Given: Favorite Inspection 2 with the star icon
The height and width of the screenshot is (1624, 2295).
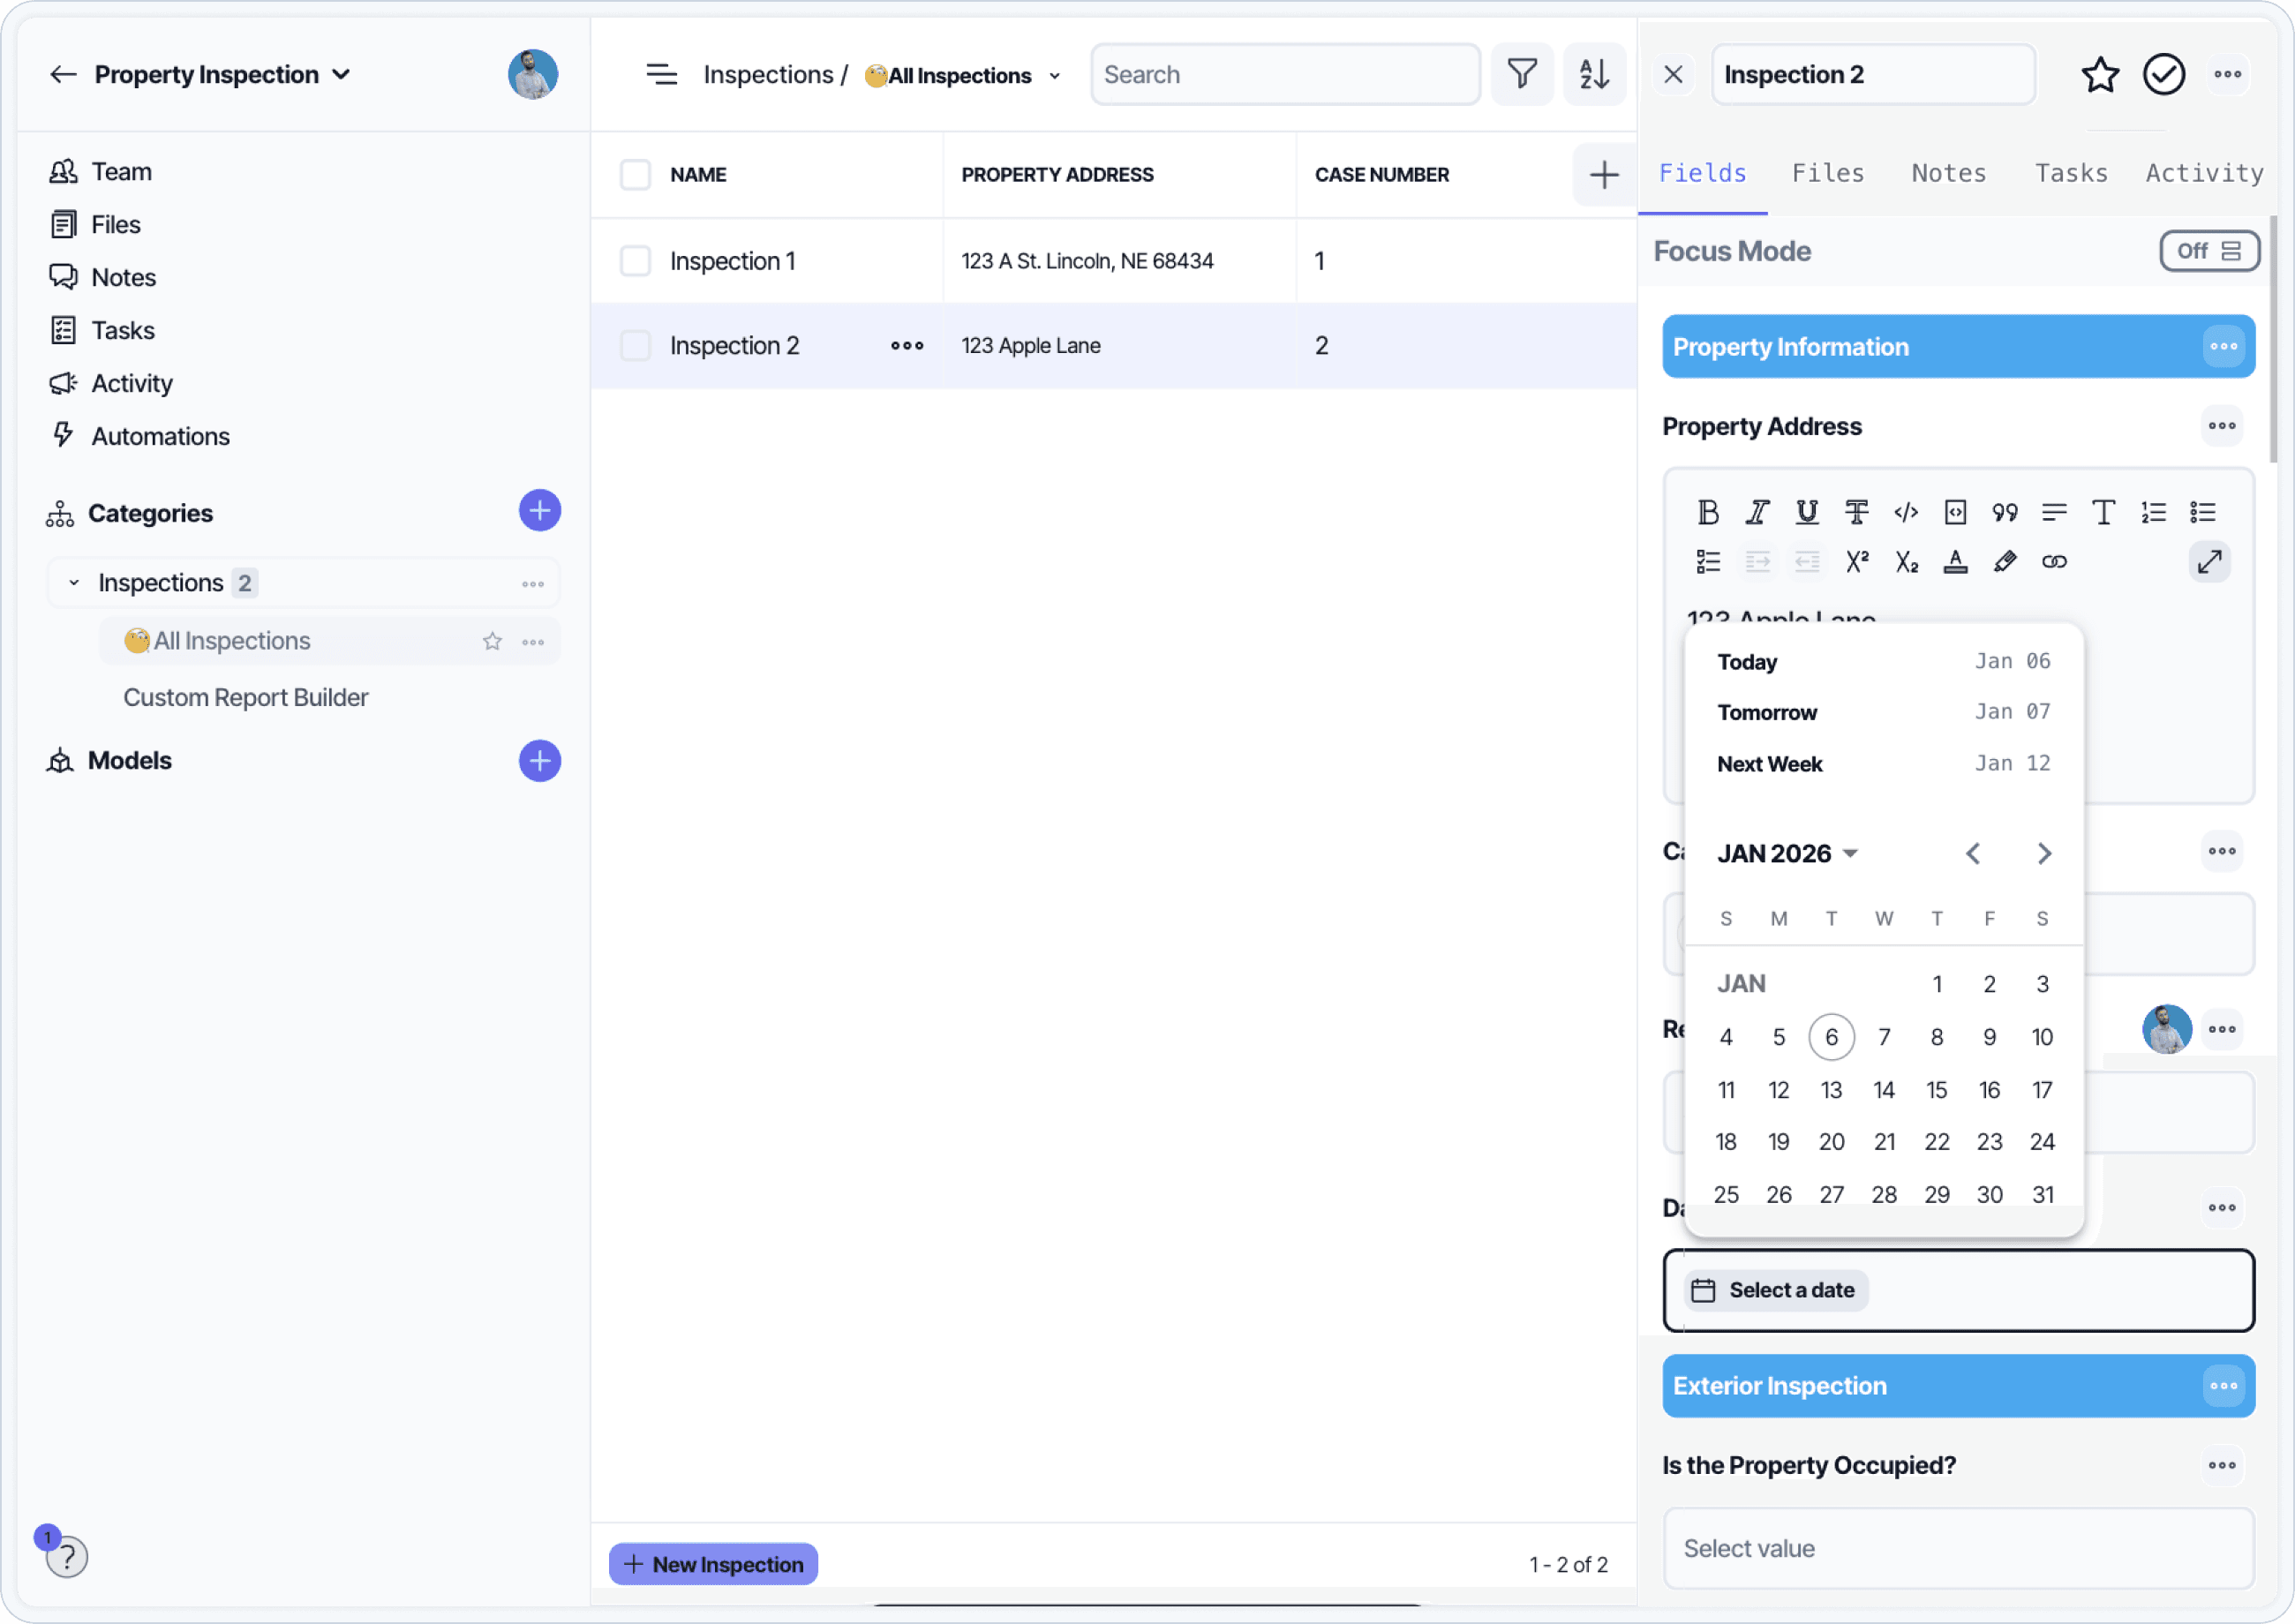Looking at the screenshot, I should (x=2099, y=74).
